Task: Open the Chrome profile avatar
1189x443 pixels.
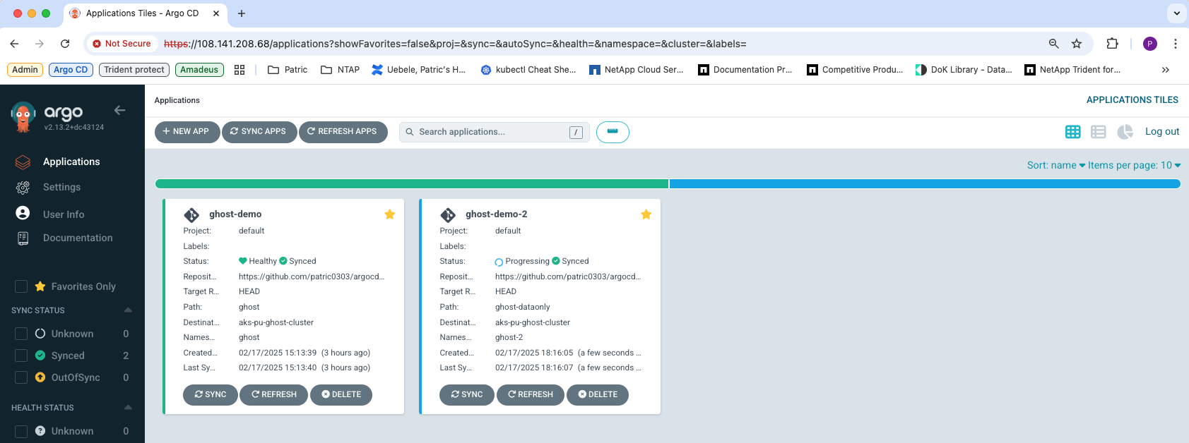Action: click(x=1150, y=44)
